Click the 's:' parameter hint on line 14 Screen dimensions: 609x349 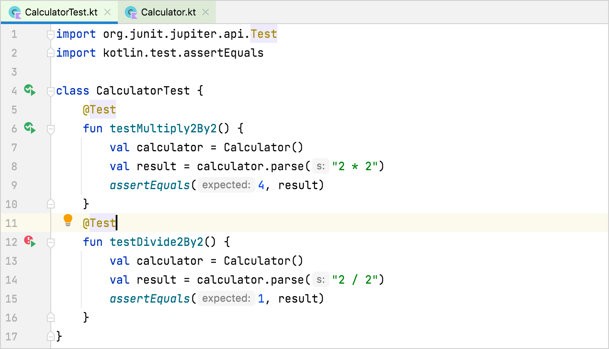pyautogui.click(x=320, y=280)
